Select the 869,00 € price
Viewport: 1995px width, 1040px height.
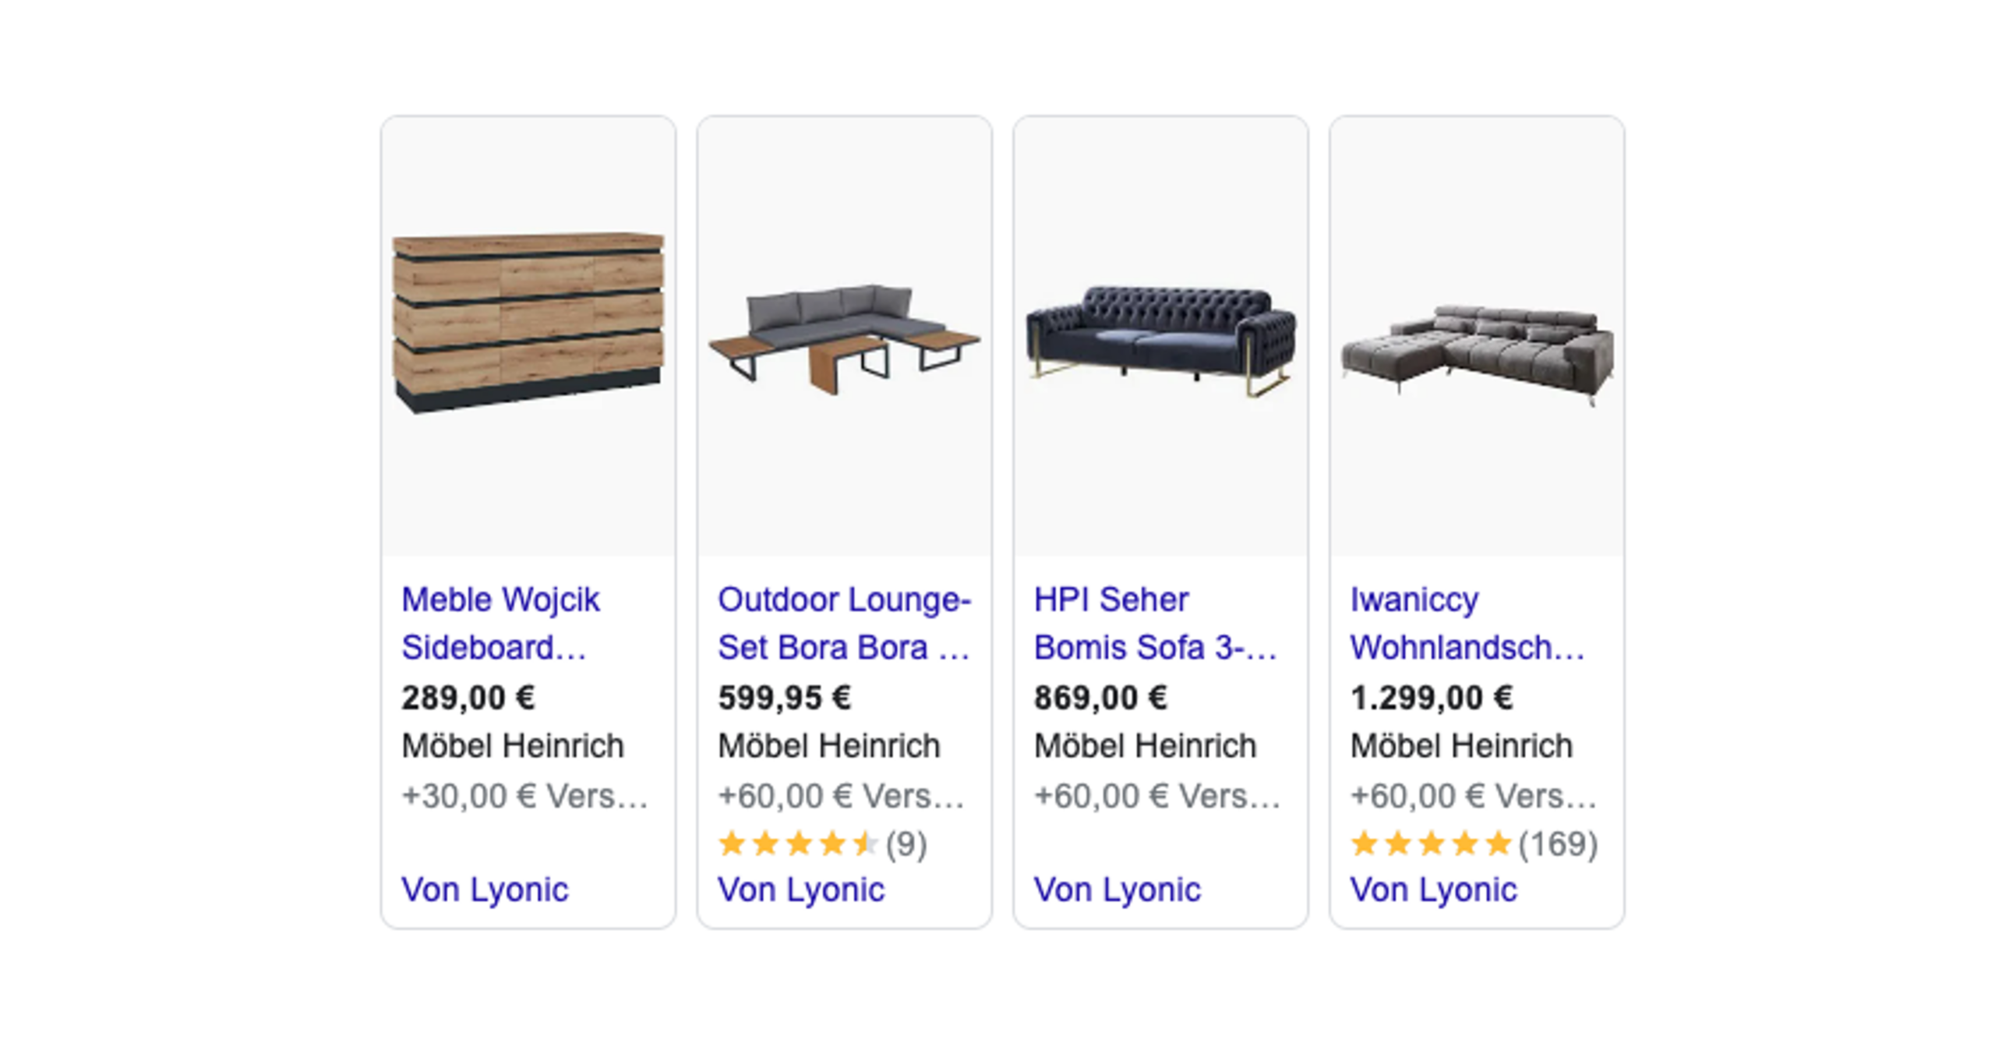pos(1101,698)
